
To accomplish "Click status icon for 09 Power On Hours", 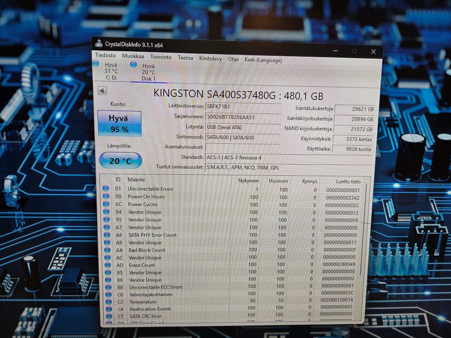I will pos(106,196).
